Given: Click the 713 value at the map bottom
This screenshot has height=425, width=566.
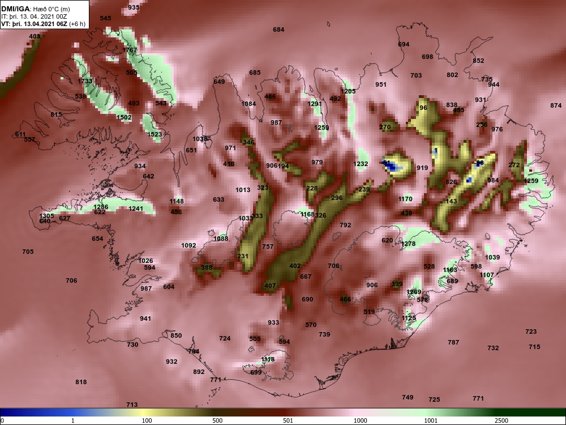Looking at the screenshot, I should click(x=132, y=405).
